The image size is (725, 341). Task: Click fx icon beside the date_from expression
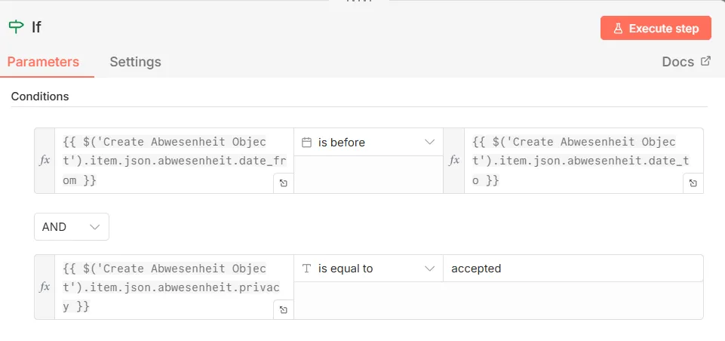click(x=45, y=161)
